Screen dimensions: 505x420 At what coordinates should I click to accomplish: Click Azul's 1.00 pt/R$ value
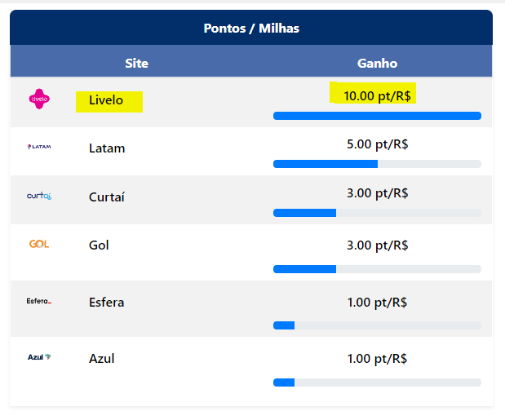(x=377, y=359)
